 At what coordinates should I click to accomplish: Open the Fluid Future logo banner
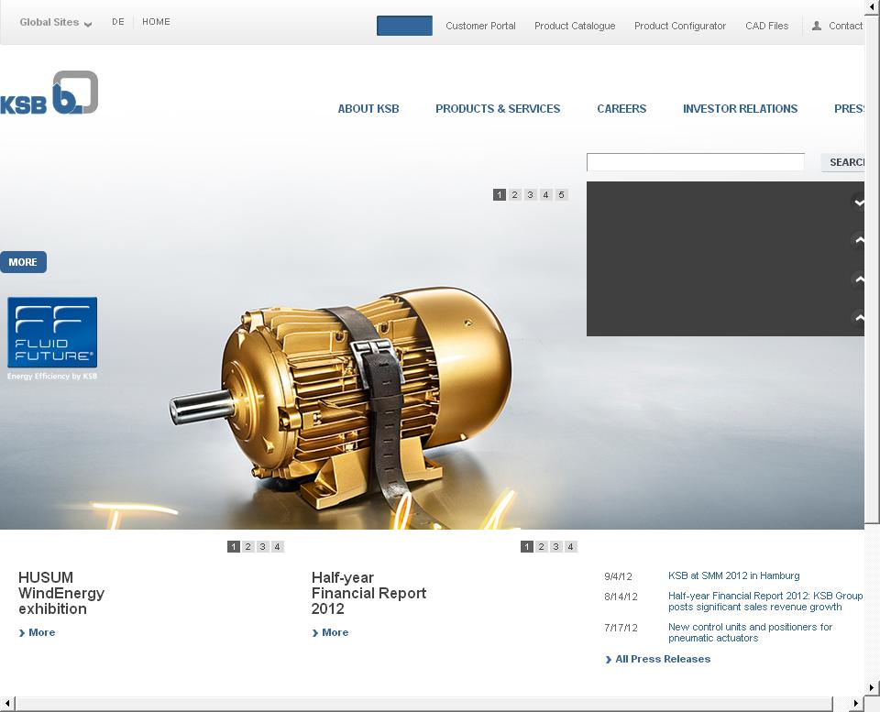(x=52, y=338)
